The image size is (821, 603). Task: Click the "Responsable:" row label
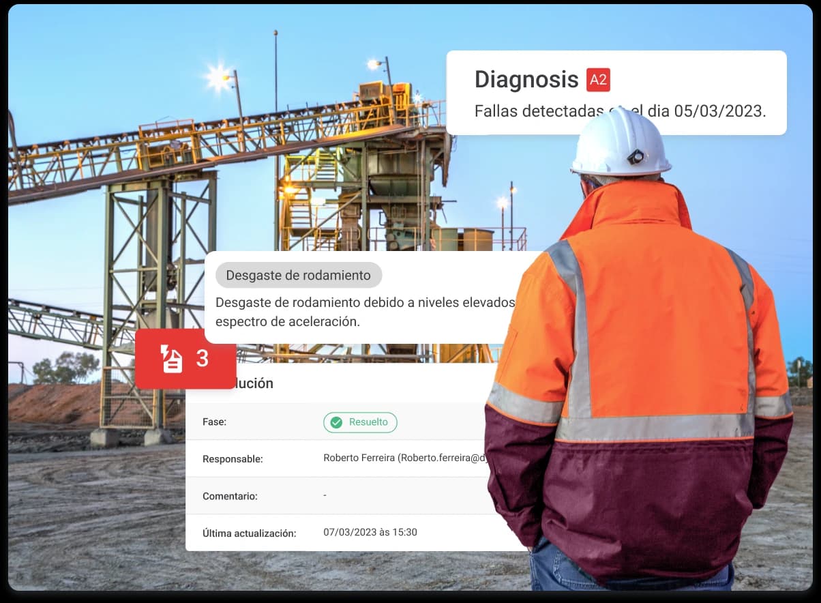click(233, 459)
